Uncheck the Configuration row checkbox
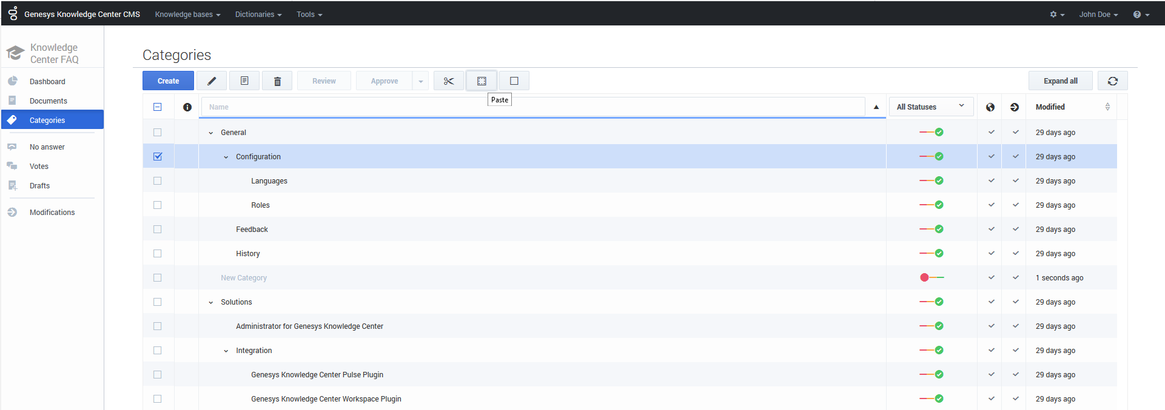 pos(158,156)
